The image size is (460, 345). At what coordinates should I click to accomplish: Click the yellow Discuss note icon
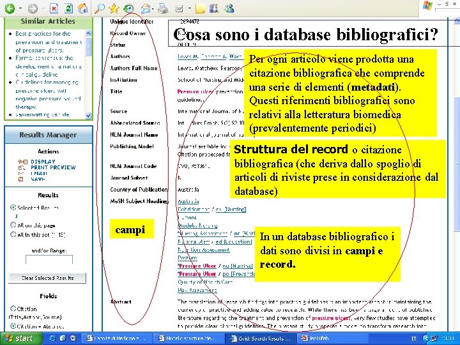[x=200, y=9]
